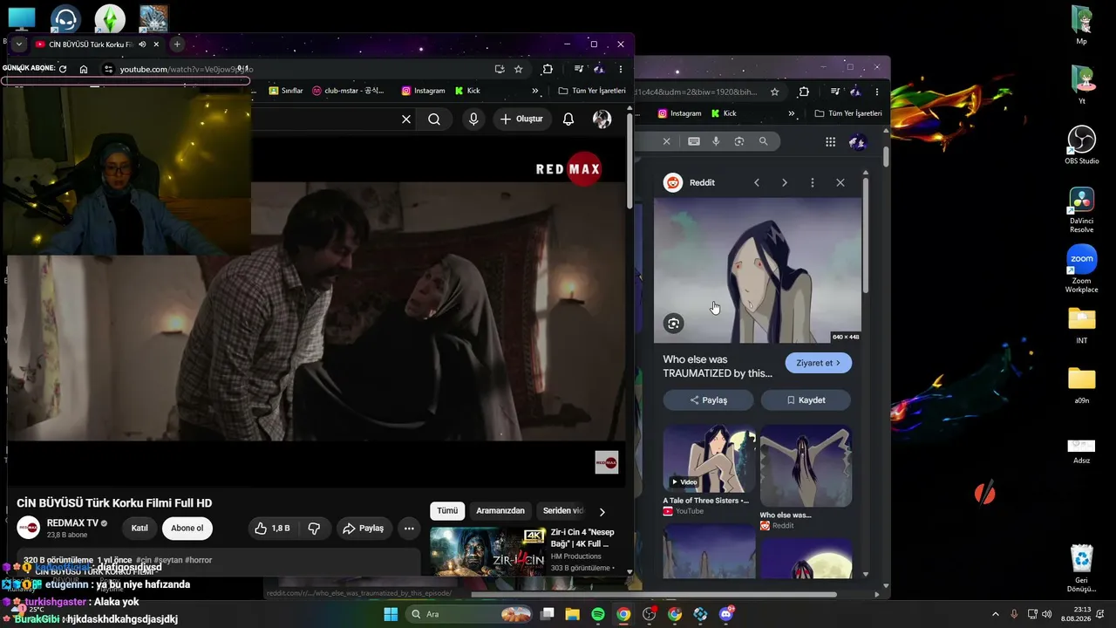This screenshot has height=628, width=1116.
Task: Clear the YouTube search box
Action: pos(406,119)
